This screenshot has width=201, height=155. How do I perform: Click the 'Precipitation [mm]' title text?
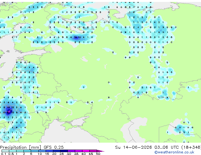pyautogui.click(x=21, y=147)
